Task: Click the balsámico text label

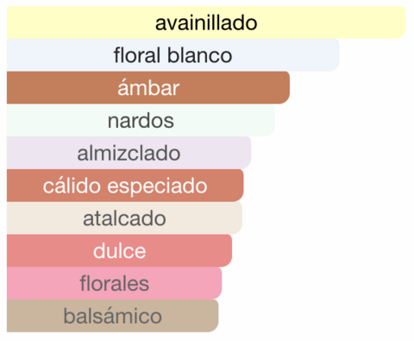Action: pos(112,316)
